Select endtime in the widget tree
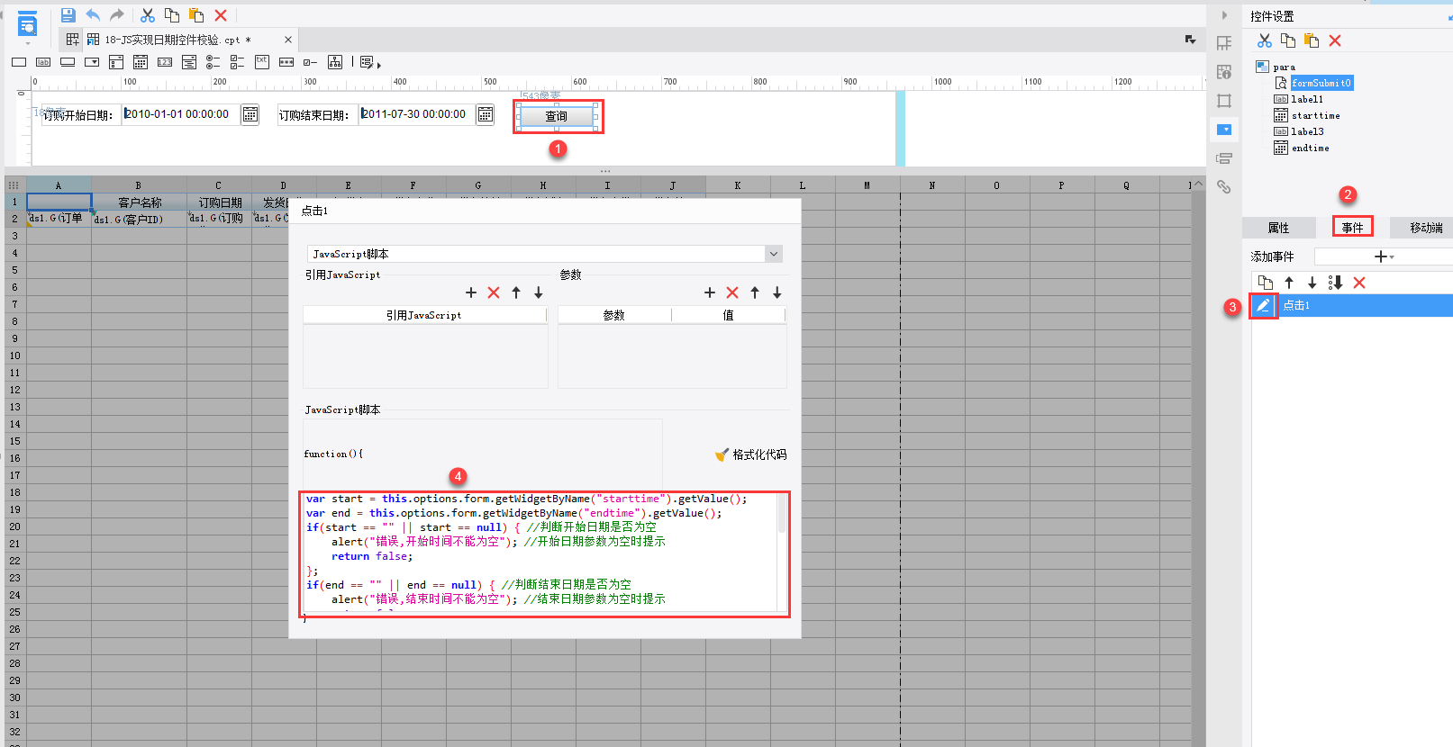The height and width of the screenshot is (747, 1453). click(x=1310, y=148)
